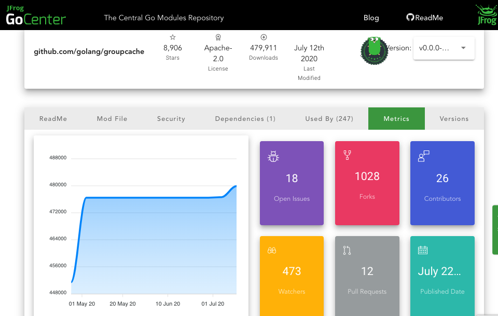The width and height of the screenshot is (498, 316).
Task: Click the GitHub octocat icon beside ReadMe
Action: [410, 18]
